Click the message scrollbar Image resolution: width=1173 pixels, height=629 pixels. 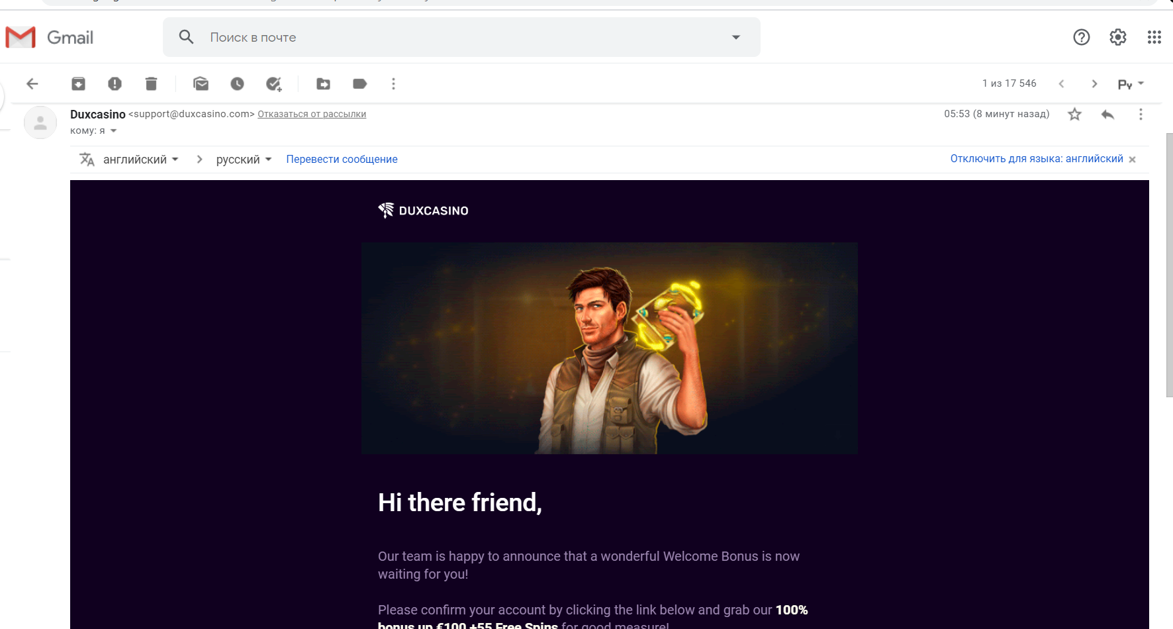point(1169,265)
